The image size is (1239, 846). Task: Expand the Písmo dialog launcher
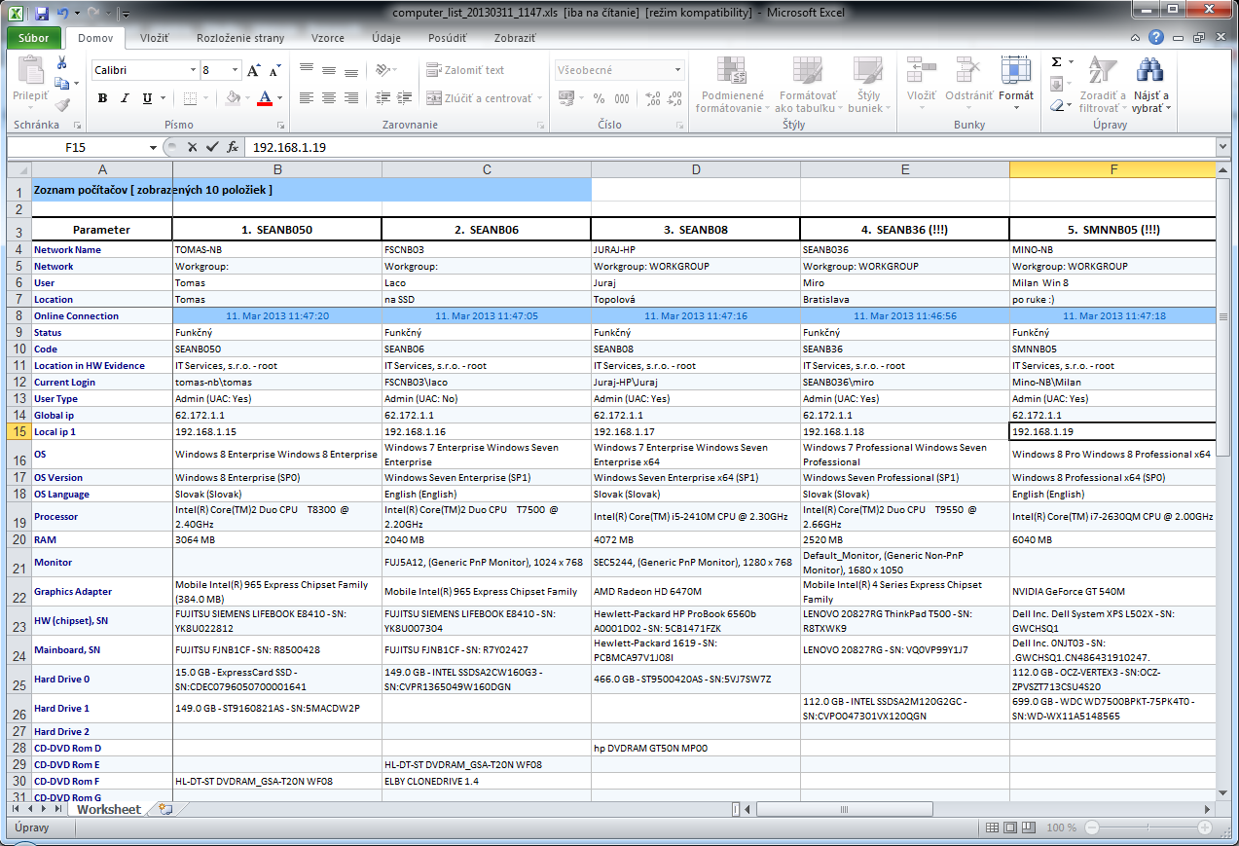pyautogui.click(x=281, y=126)
